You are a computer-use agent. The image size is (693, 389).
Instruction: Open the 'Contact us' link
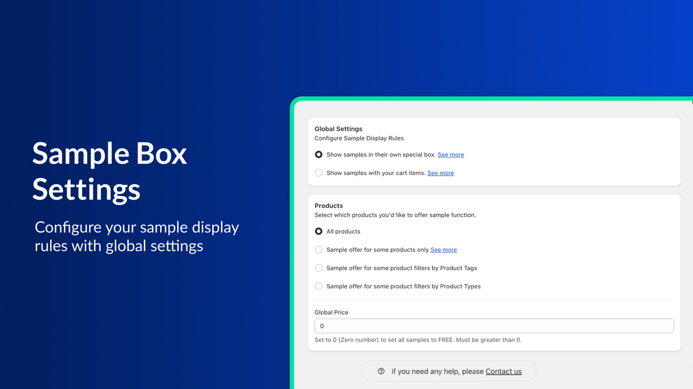[504, 371]
